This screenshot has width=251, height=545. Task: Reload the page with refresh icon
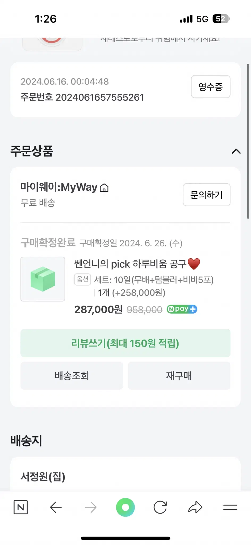pos(160,507)
